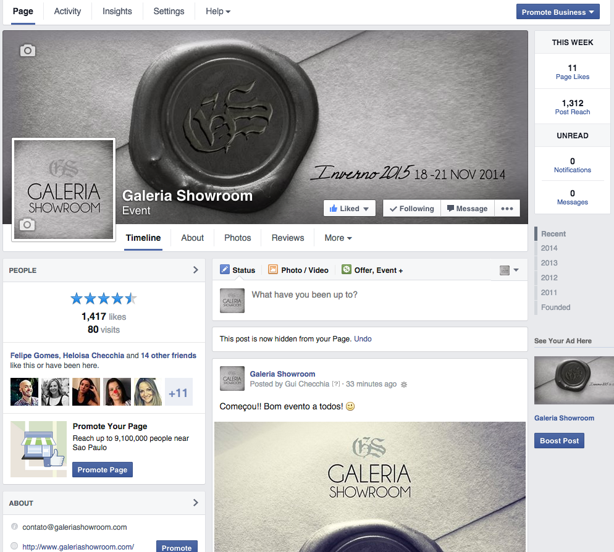Open the red-nose friend's profile photo
The height and width of the screenshot is (552, 614).
click(117, 391)
